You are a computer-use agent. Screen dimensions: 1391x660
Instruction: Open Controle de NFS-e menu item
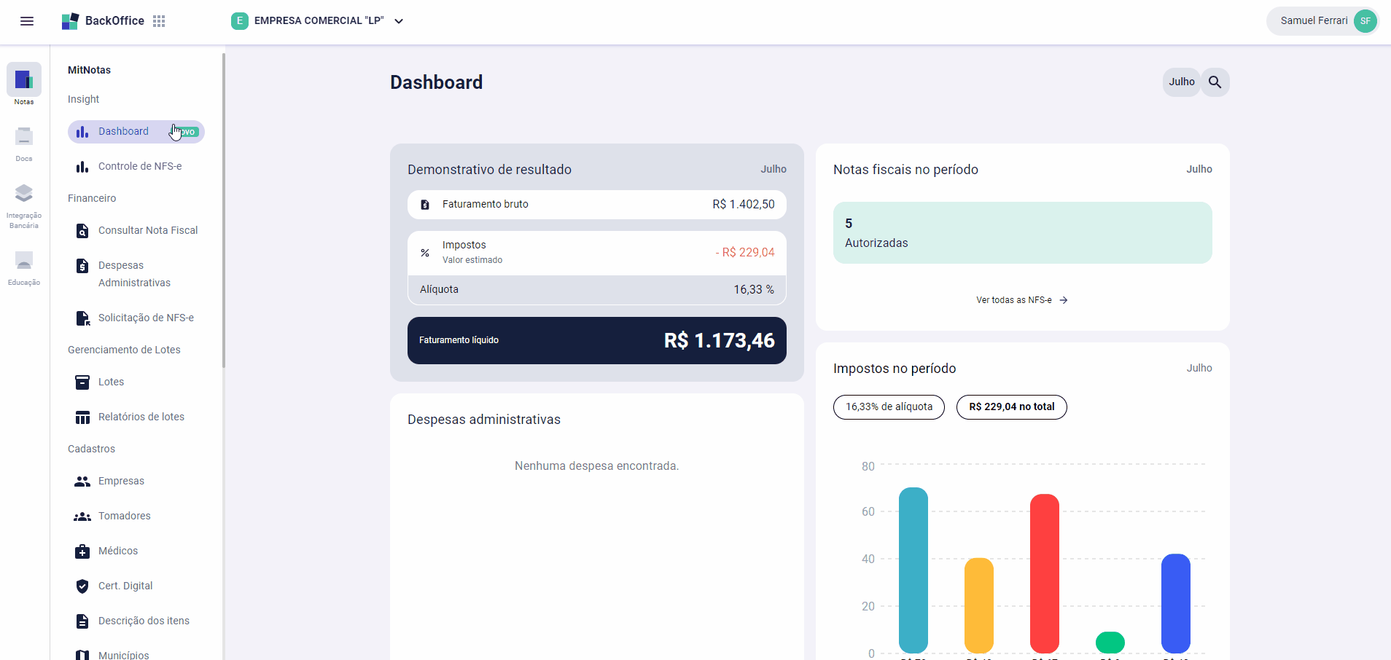coord(139,167)
